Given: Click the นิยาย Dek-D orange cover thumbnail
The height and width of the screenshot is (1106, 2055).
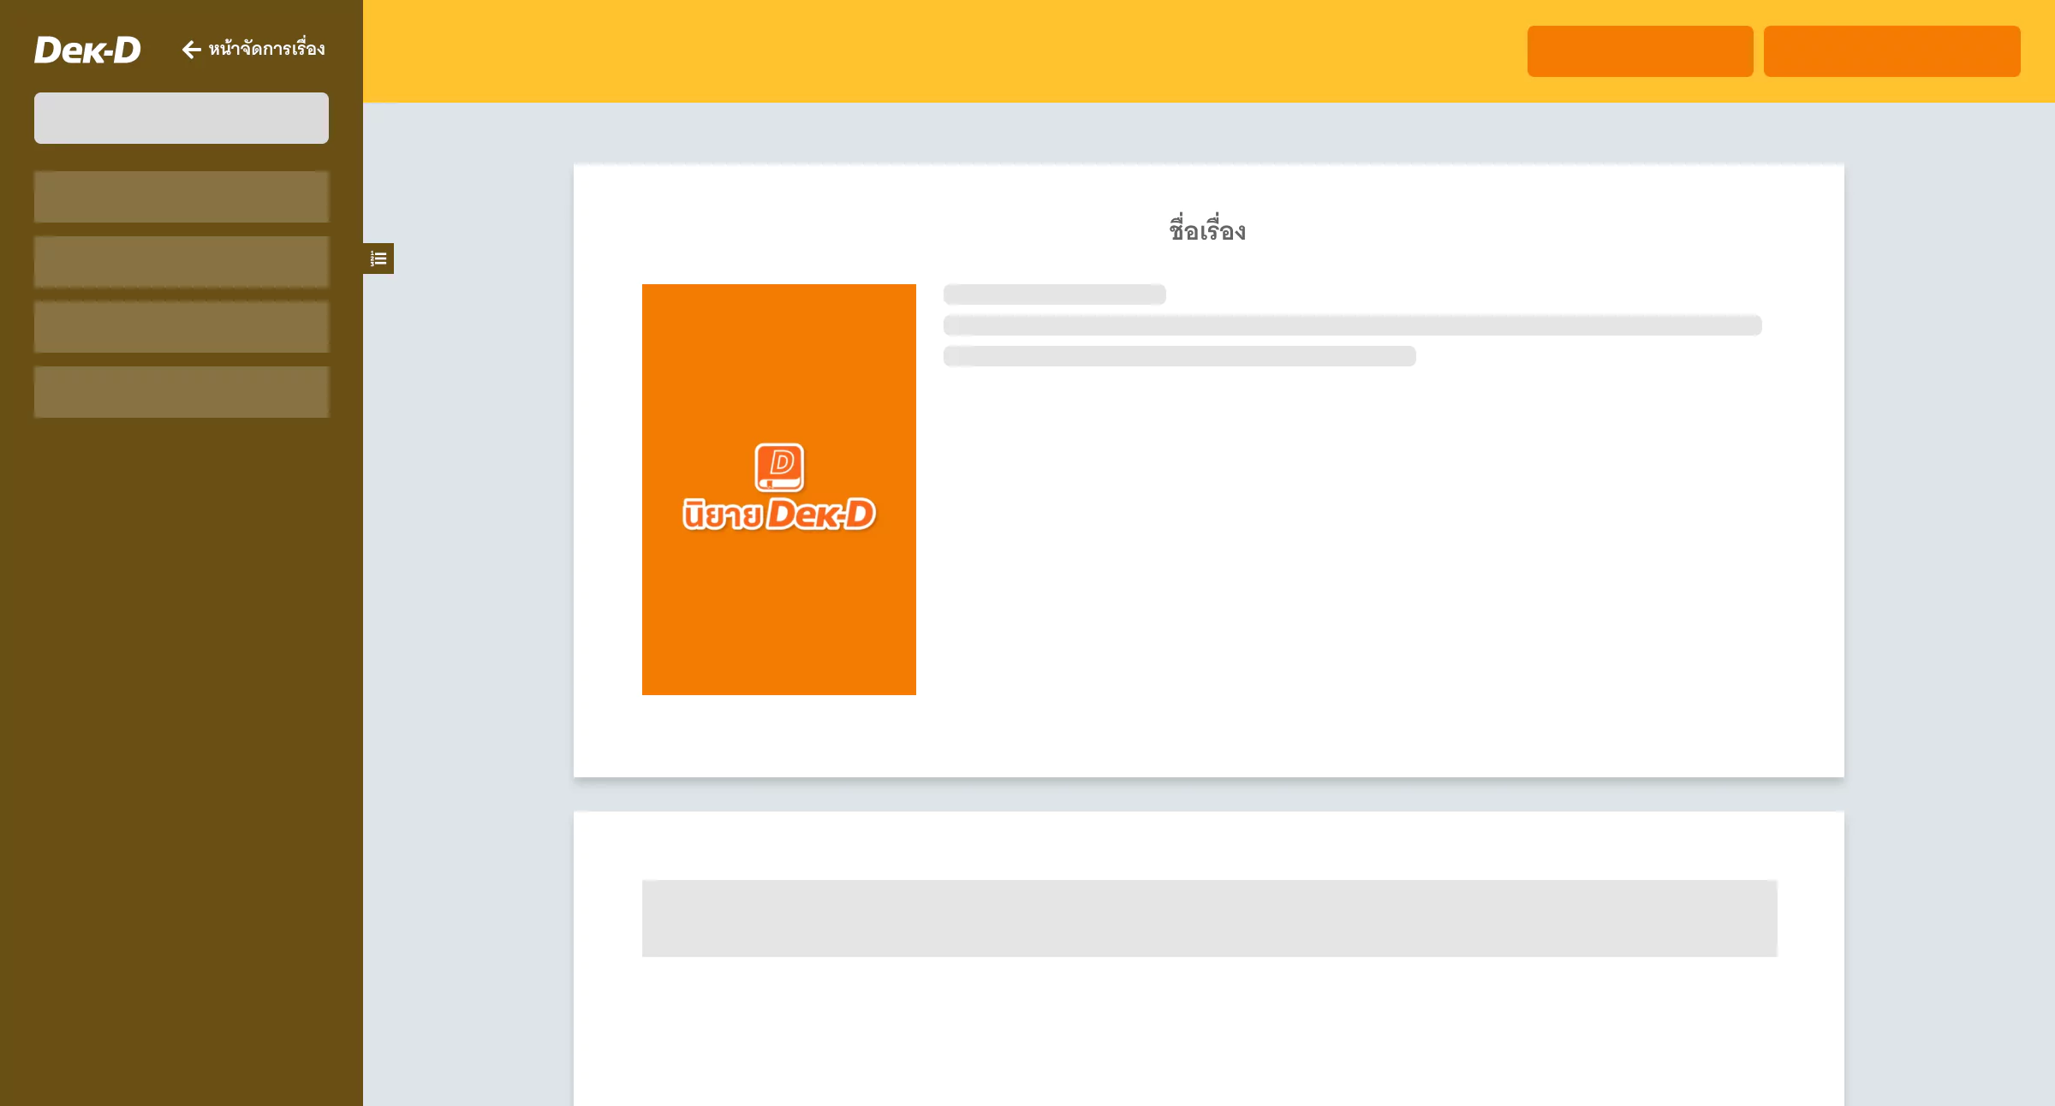Looking at the screenshot, I should point(779,490).
